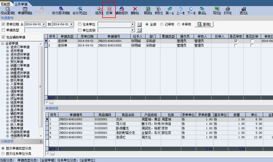Image resolution: width=273 pixels, height=162 pixels.
Task: Click the 单据明细 toolbar icon
Action: pyautogui.click(x=25, y=11)
